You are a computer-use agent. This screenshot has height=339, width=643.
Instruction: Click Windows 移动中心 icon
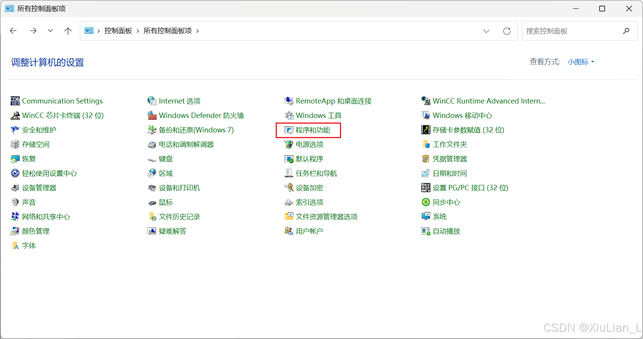click(x=426, y=115)
